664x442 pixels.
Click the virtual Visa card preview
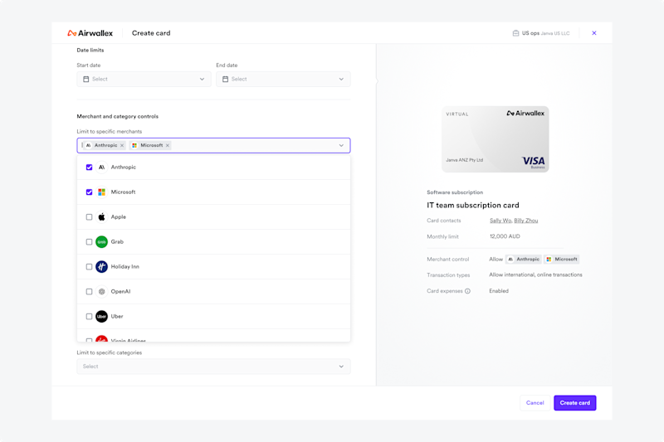point(495,139)
